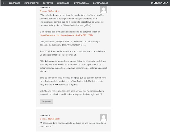Click text "A diferencia de la homeopatía"
Image resolution: width=170 pixels, height=132 pixels.
73,125
